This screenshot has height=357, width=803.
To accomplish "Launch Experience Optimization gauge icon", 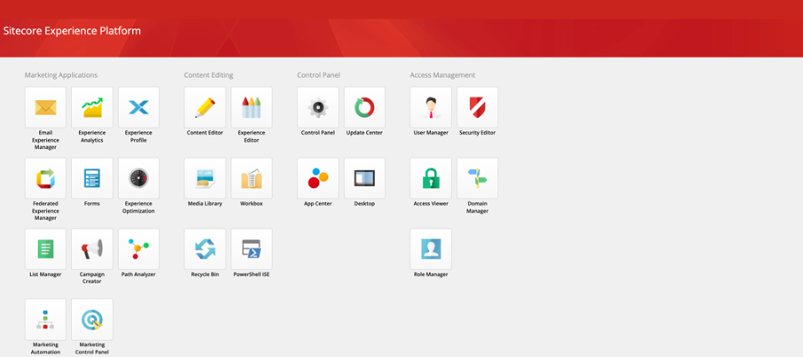I will (139, 178).
